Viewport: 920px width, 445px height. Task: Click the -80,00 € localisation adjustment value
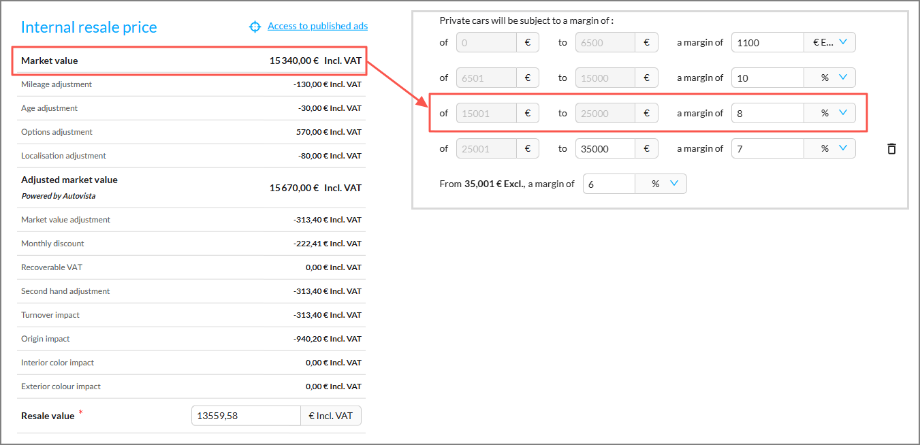click(x=330, y=156)
